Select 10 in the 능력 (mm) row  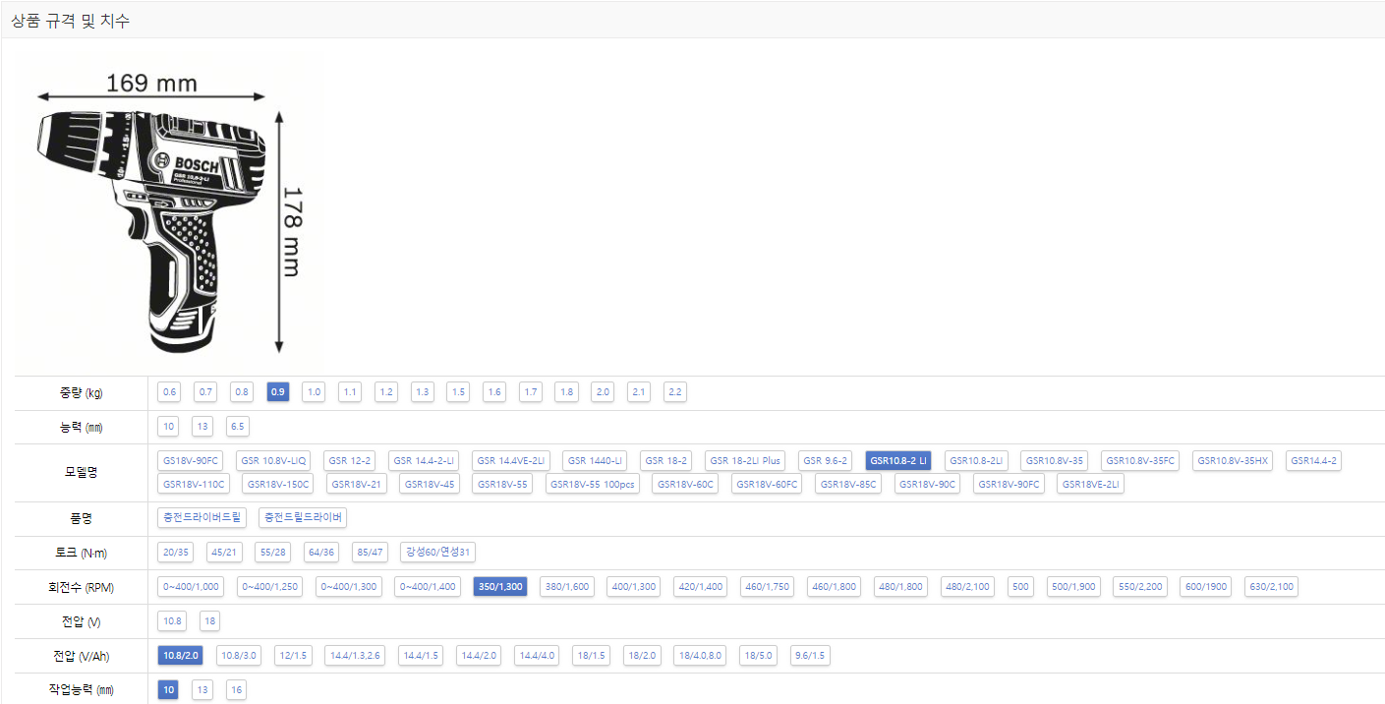170,427
